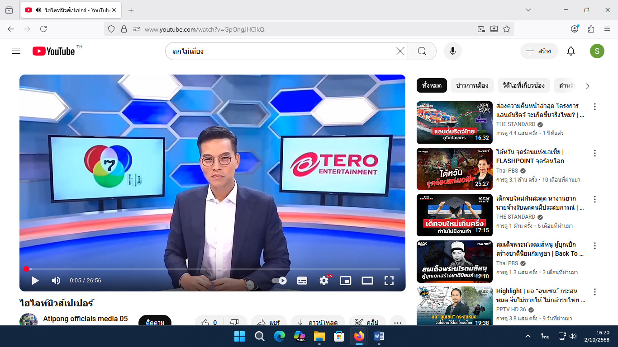Install site as app from address bar
The width and height of the screenshot is (618, 347).
[494, 29]
